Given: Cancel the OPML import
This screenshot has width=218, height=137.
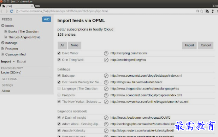Looking at the screenshot, I should click(x=206, y=45).
